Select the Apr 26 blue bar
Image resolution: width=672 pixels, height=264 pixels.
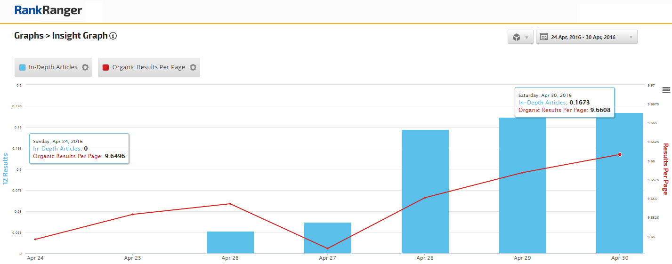point(230,242)
